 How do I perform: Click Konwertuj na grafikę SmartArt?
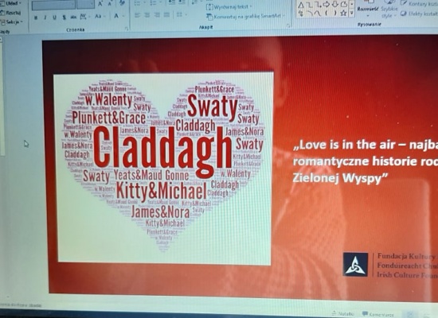coord(245,17)
